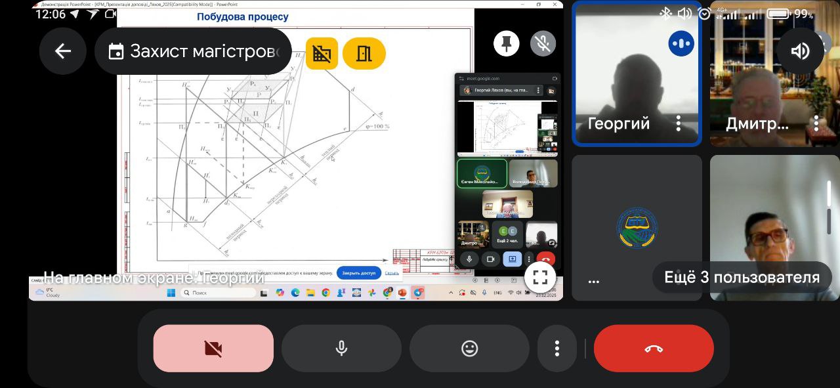Enter fullscreen on the shared presentation
Screen dimensions: 840x388
(x=540, y=277)
